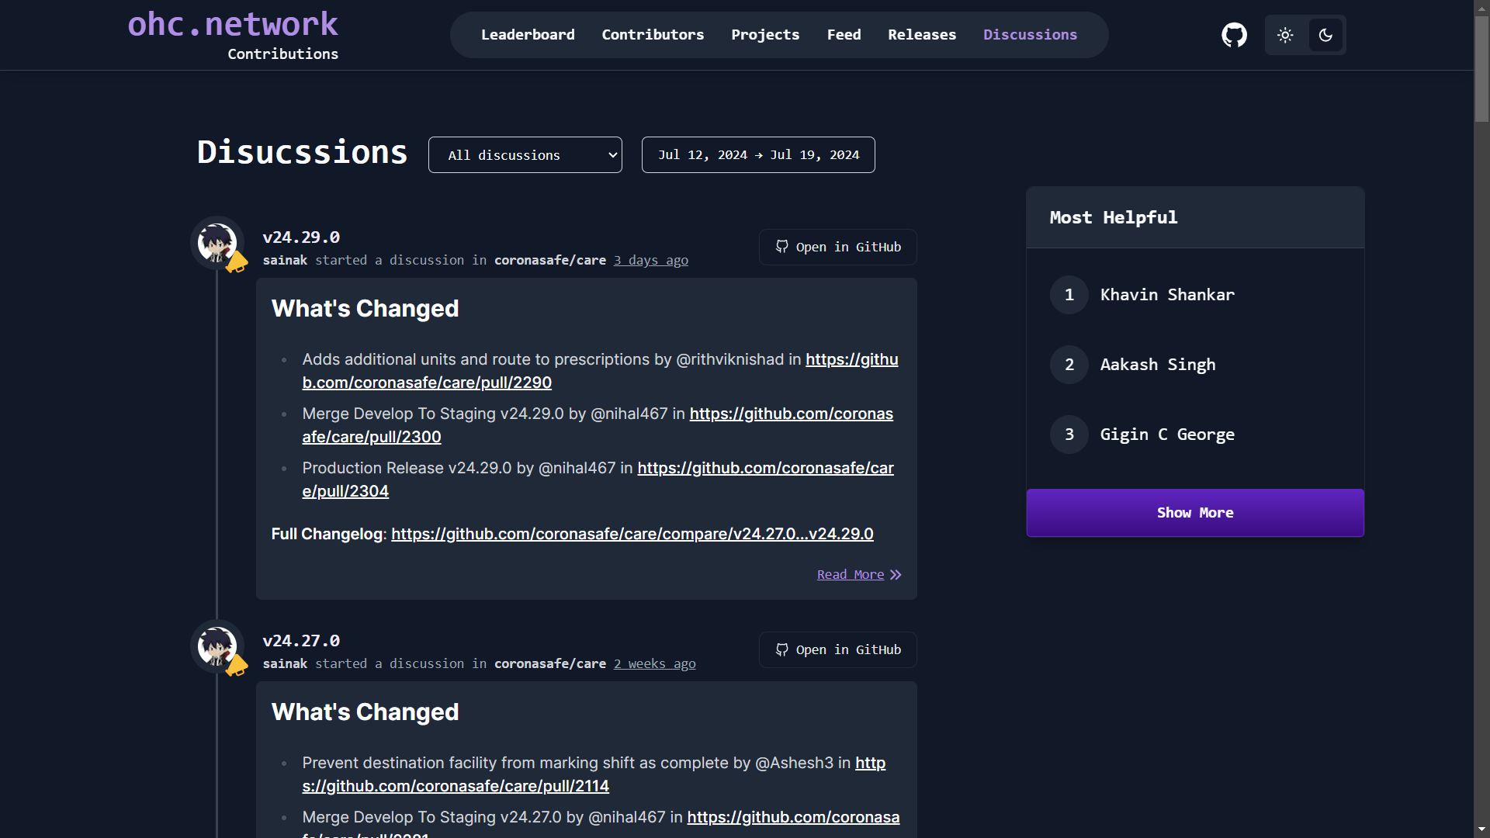Switch to light theme with the sun icon
This screenshot has height=838, width=1490.
pyautogui.click(x=1286, y=35)
